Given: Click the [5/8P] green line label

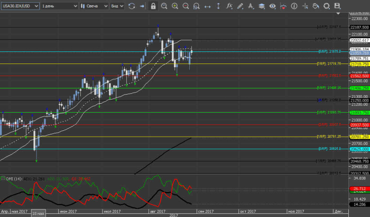Looking at the screenshot, I should [329, 88].
